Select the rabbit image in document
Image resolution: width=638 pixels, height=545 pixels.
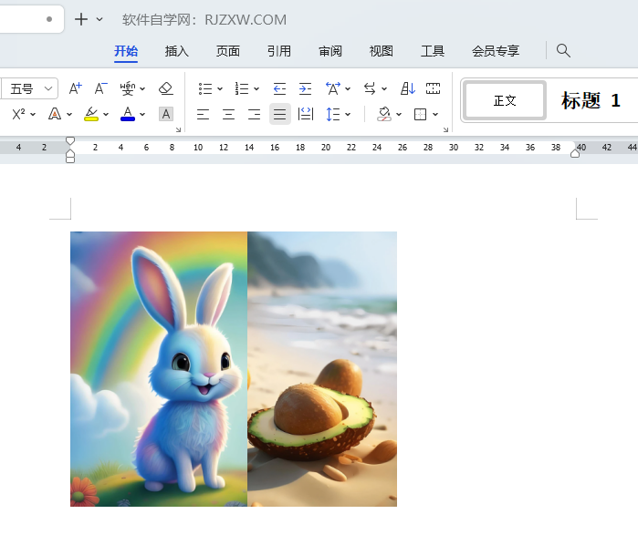click(x=159, y=369)
